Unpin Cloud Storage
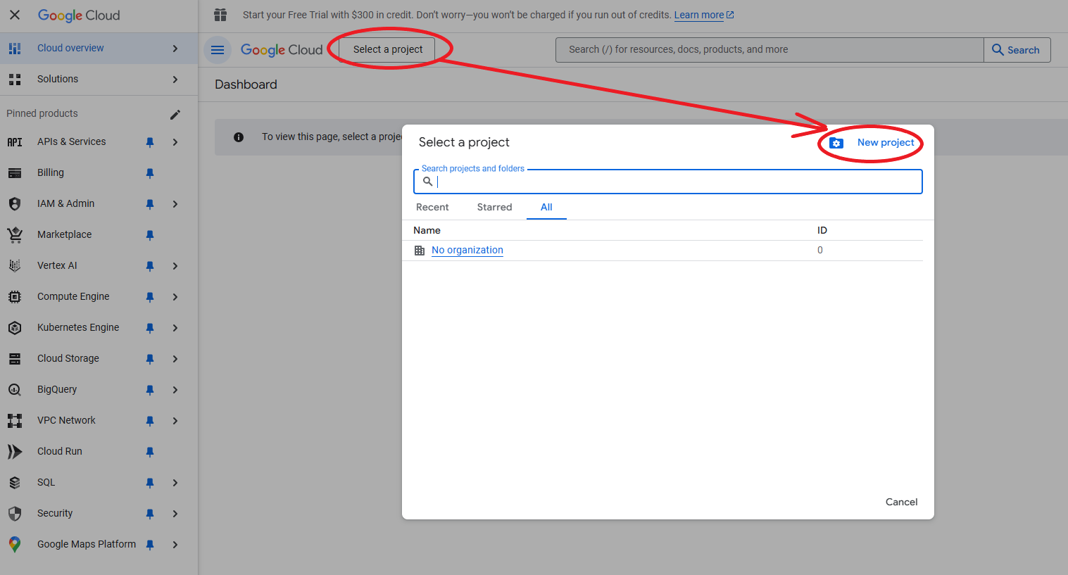The image size is (1068, 575). (x=150, y=359)
